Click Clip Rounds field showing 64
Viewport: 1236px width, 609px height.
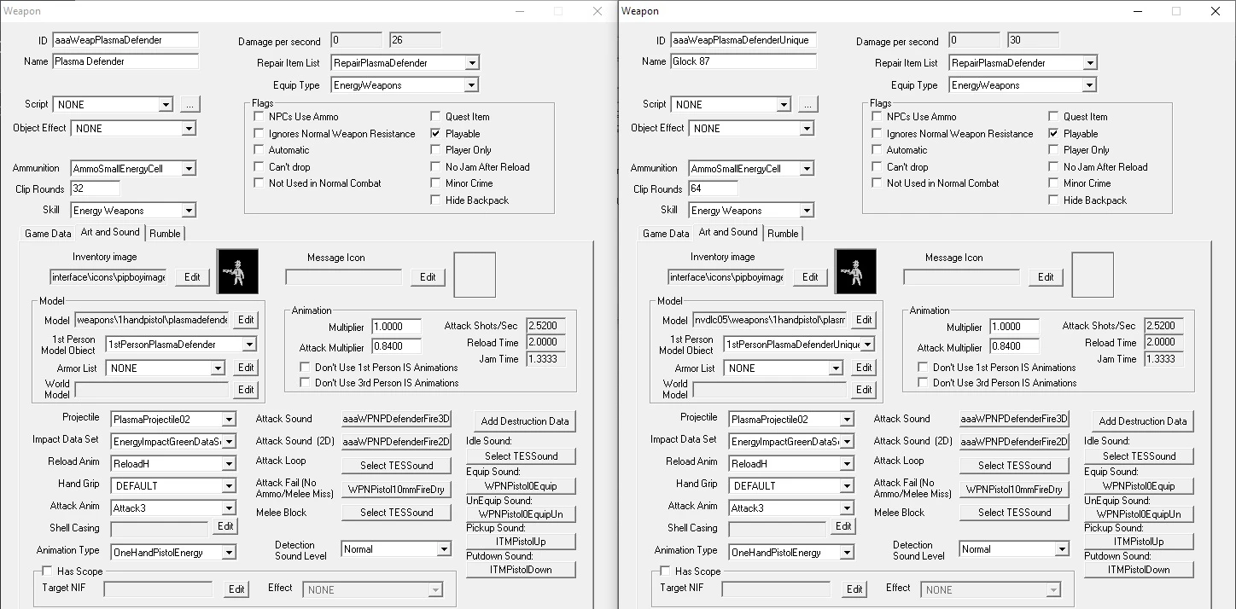(712, 189)
